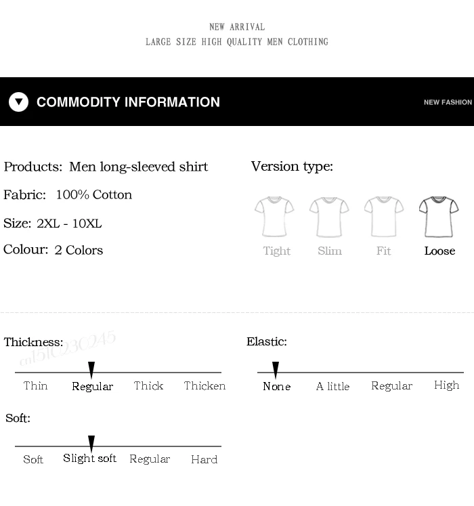This screenshot has height=506, width=474.
Task: Click the Soft slider marker
Action: [91, 444]
